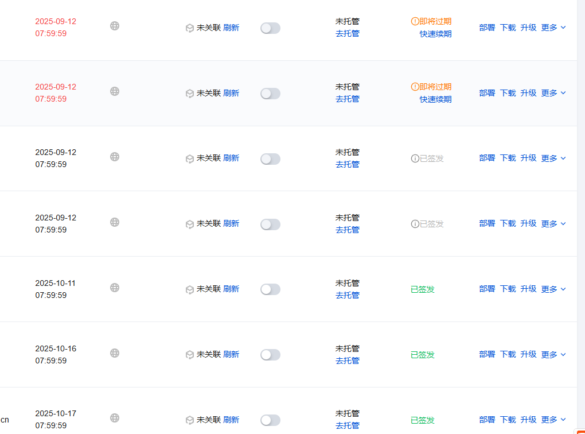Expand 更多 options in the 2025-10-17 row
The height and width of the screenshot is (434, 585).
(553, 420)
